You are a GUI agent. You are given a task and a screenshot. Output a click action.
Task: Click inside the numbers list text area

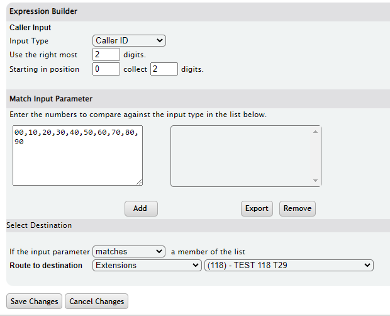[77, 155]
